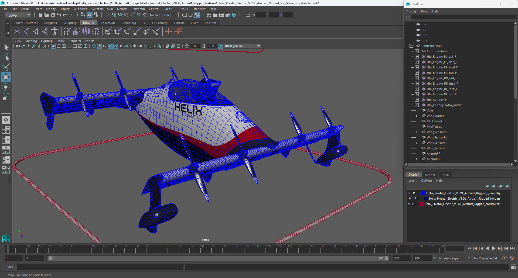Click the MEL command line input

[100, 267]
